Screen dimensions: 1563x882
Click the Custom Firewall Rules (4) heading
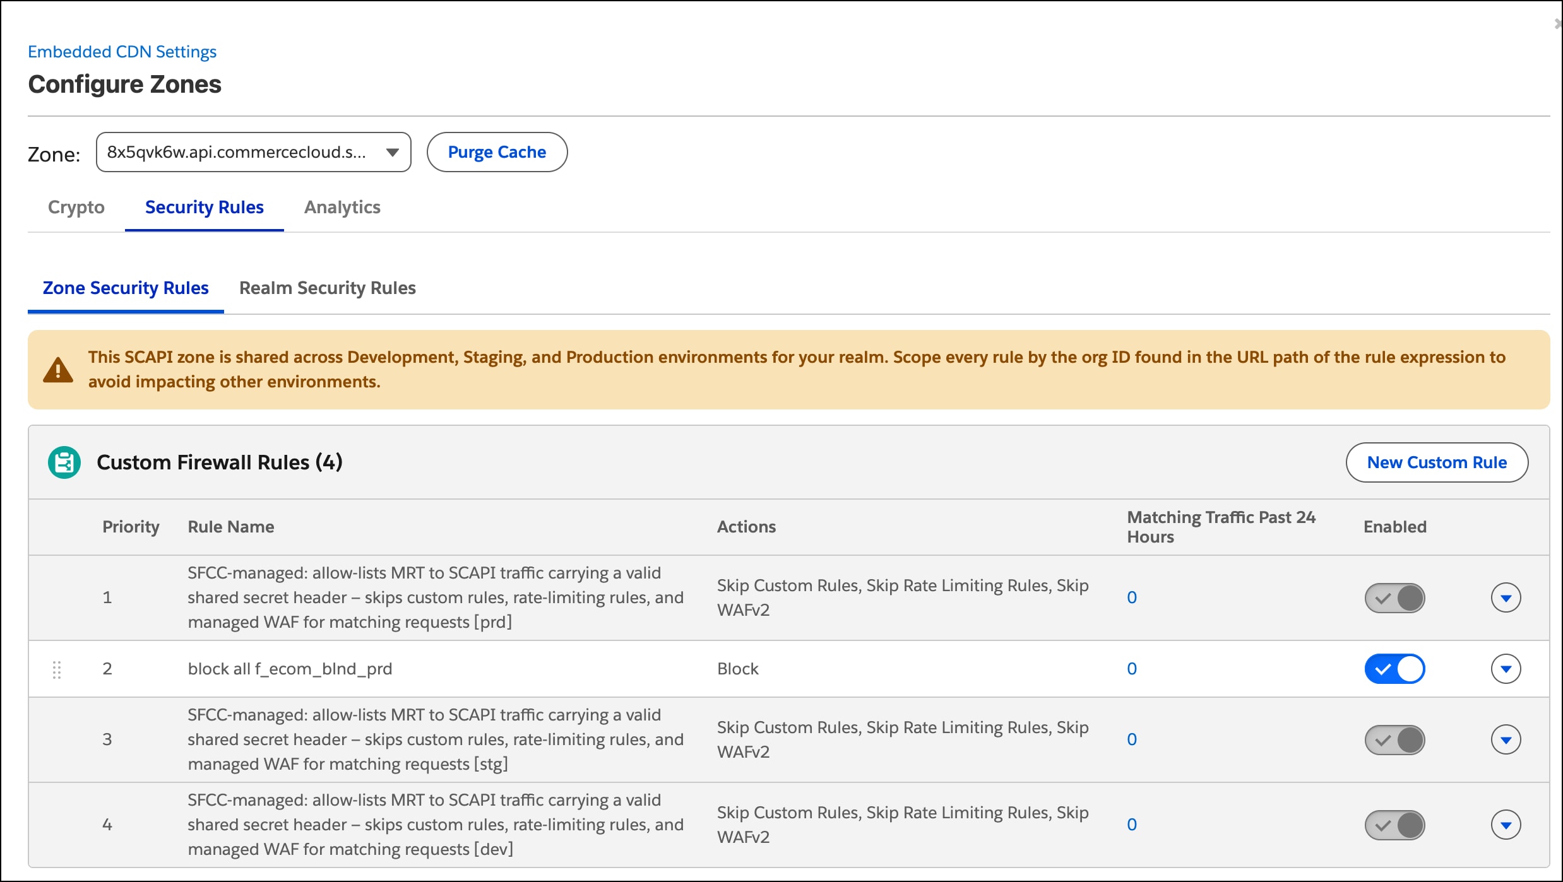point(219,462)
